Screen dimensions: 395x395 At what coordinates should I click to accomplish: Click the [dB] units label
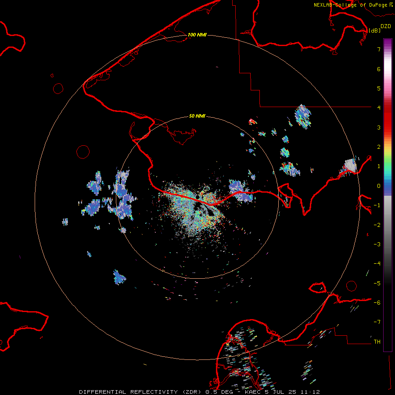(374, 30)
